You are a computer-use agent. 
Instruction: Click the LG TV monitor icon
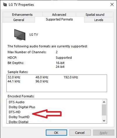pos(20,35)
